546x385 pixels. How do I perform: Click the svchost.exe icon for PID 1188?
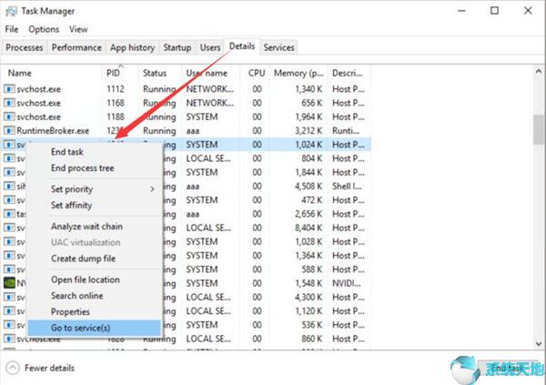10,117
